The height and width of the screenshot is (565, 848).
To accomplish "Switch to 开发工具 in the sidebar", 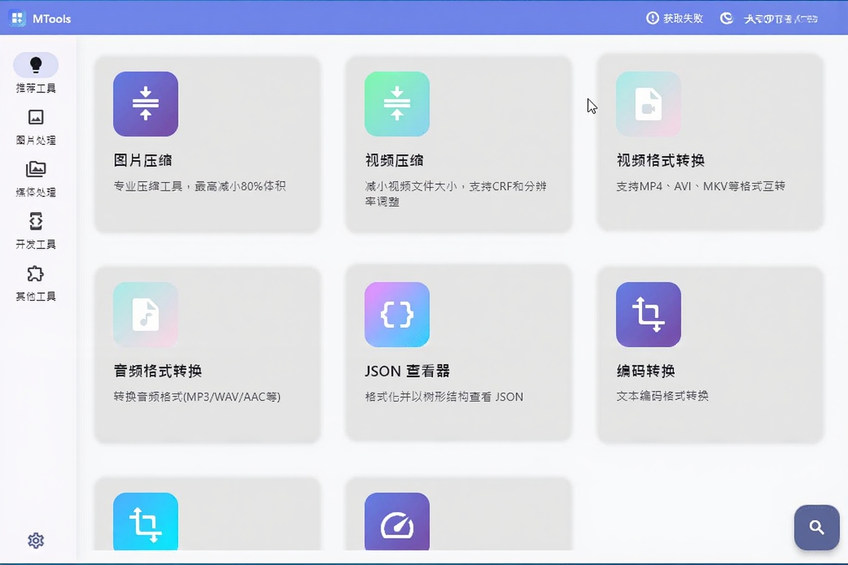I will point(35,231).
